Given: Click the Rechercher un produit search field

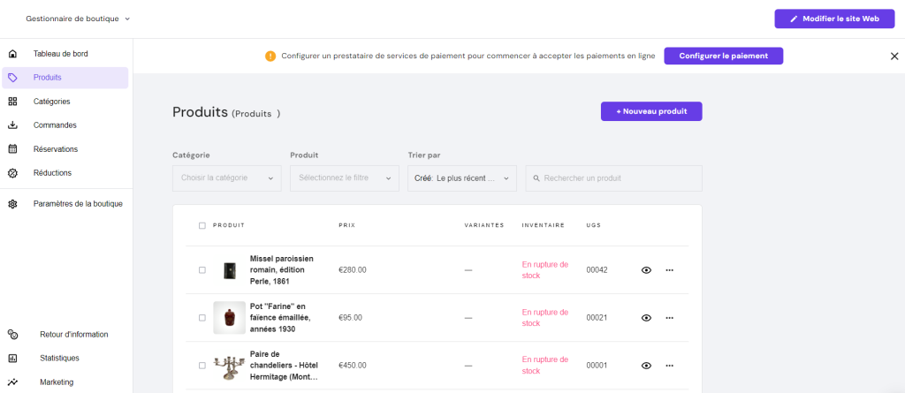Looking at the screenshot, I should coord(614,178).
